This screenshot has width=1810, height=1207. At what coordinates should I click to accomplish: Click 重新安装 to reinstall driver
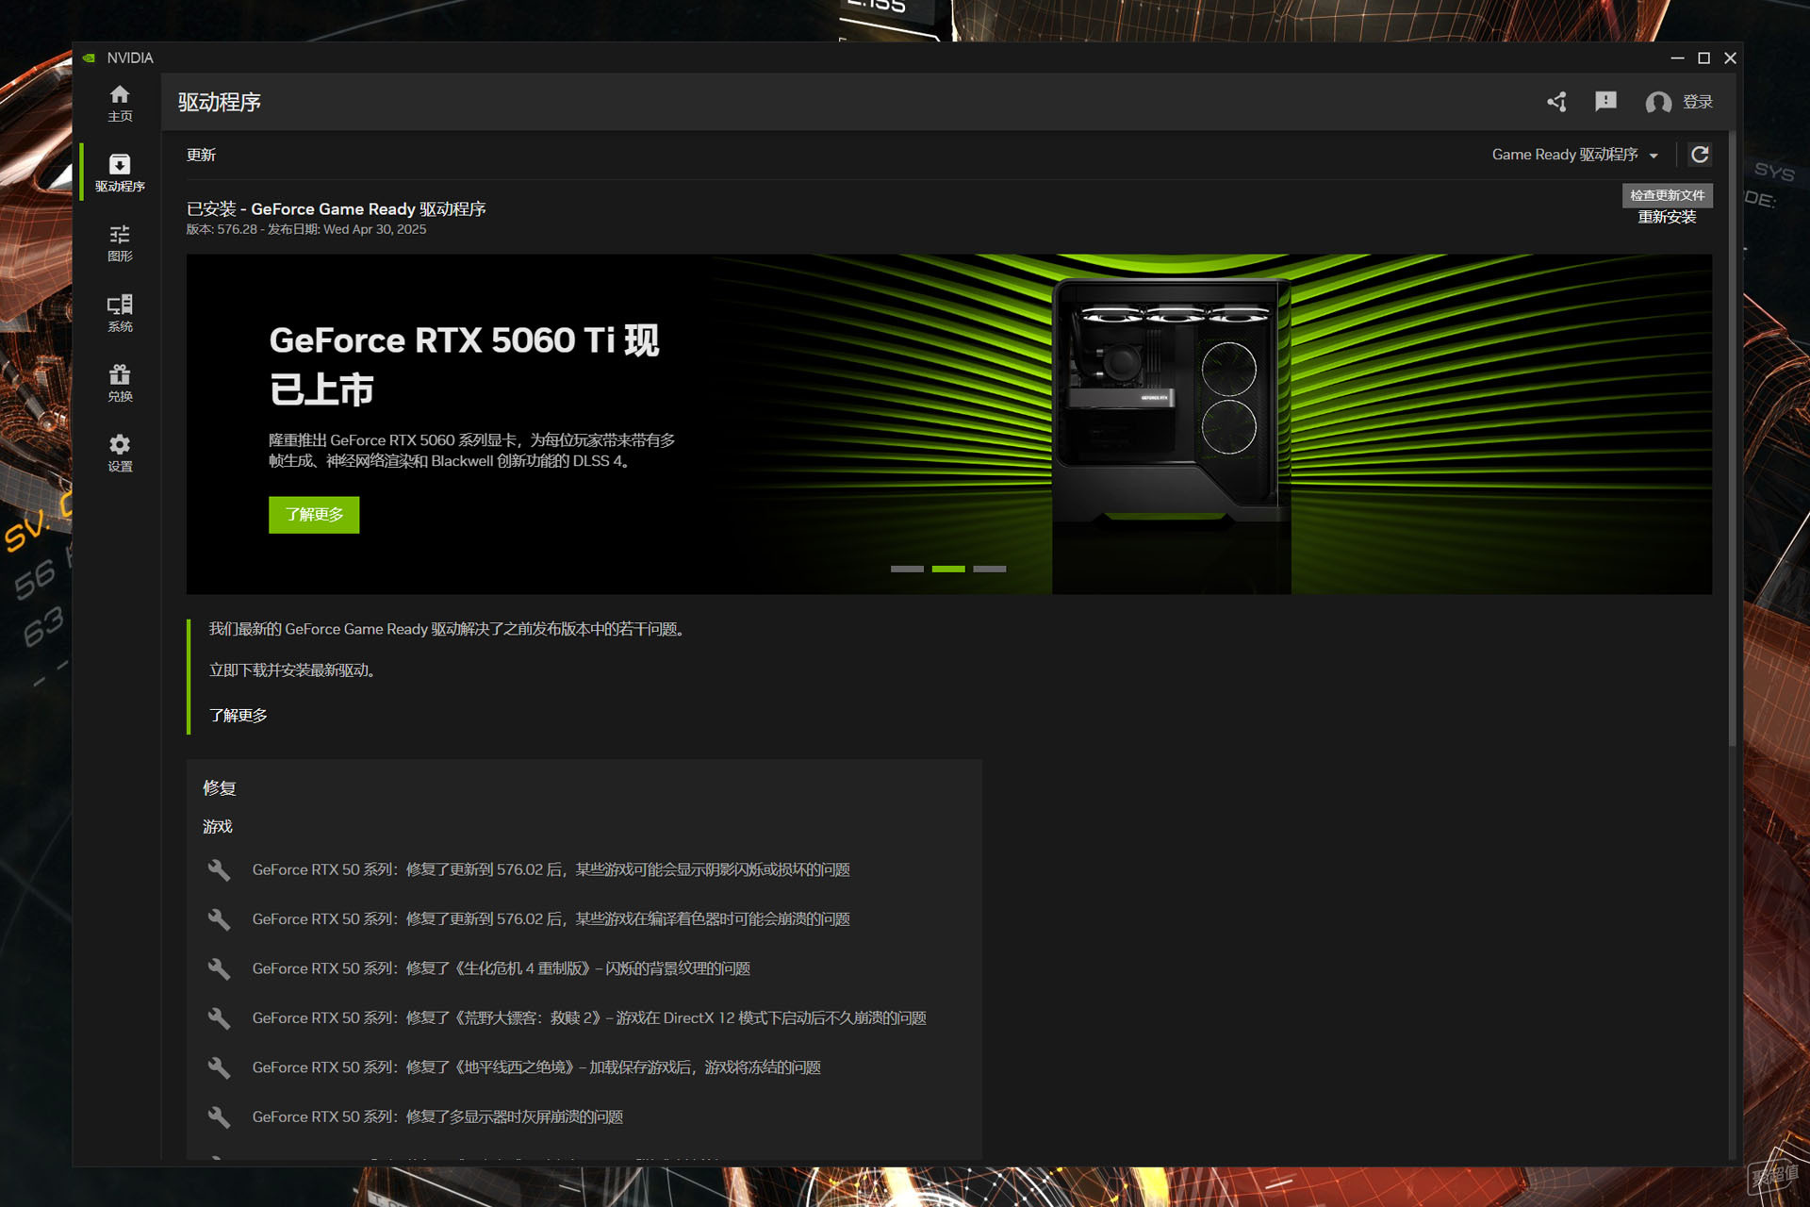tap(1667, 217)
